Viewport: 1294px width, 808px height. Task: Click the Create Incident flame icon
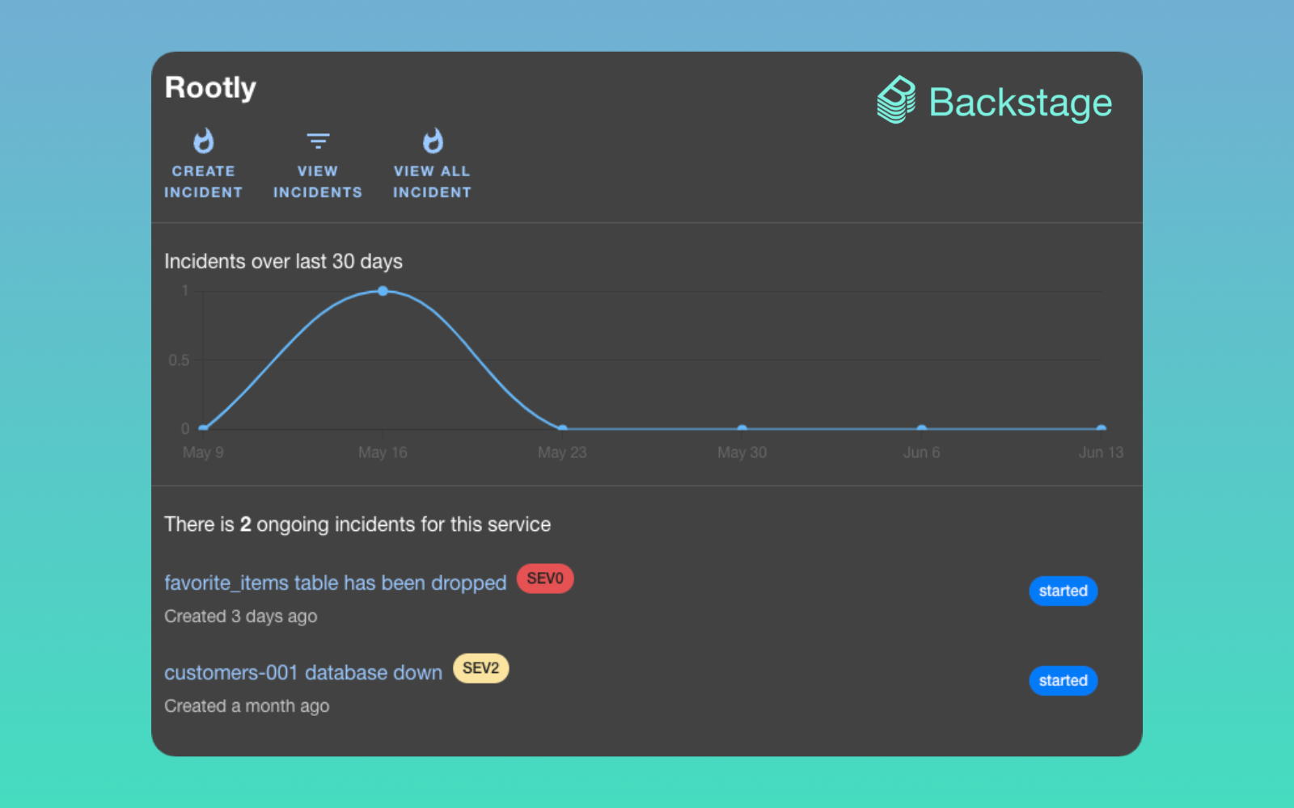pyautogui.click(x=203, y=141)
